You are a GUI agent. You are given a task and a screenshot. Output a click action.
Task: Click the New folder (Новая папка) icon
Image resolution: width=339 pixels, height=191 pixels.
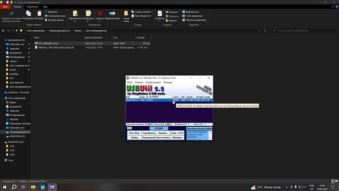click(126, 14)
